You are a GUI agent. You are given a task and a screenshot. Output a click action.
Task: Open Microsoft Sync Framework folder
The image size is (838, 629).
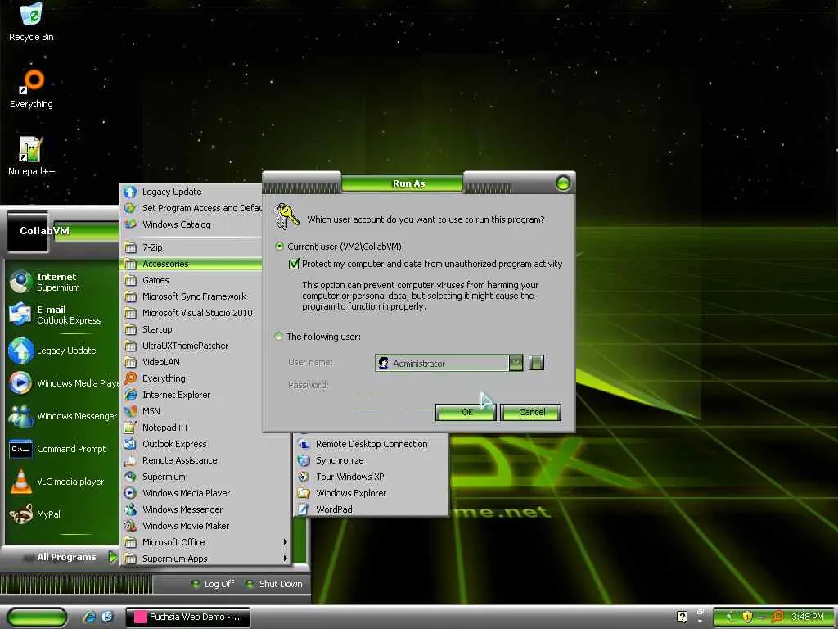[x=191, y=296]
